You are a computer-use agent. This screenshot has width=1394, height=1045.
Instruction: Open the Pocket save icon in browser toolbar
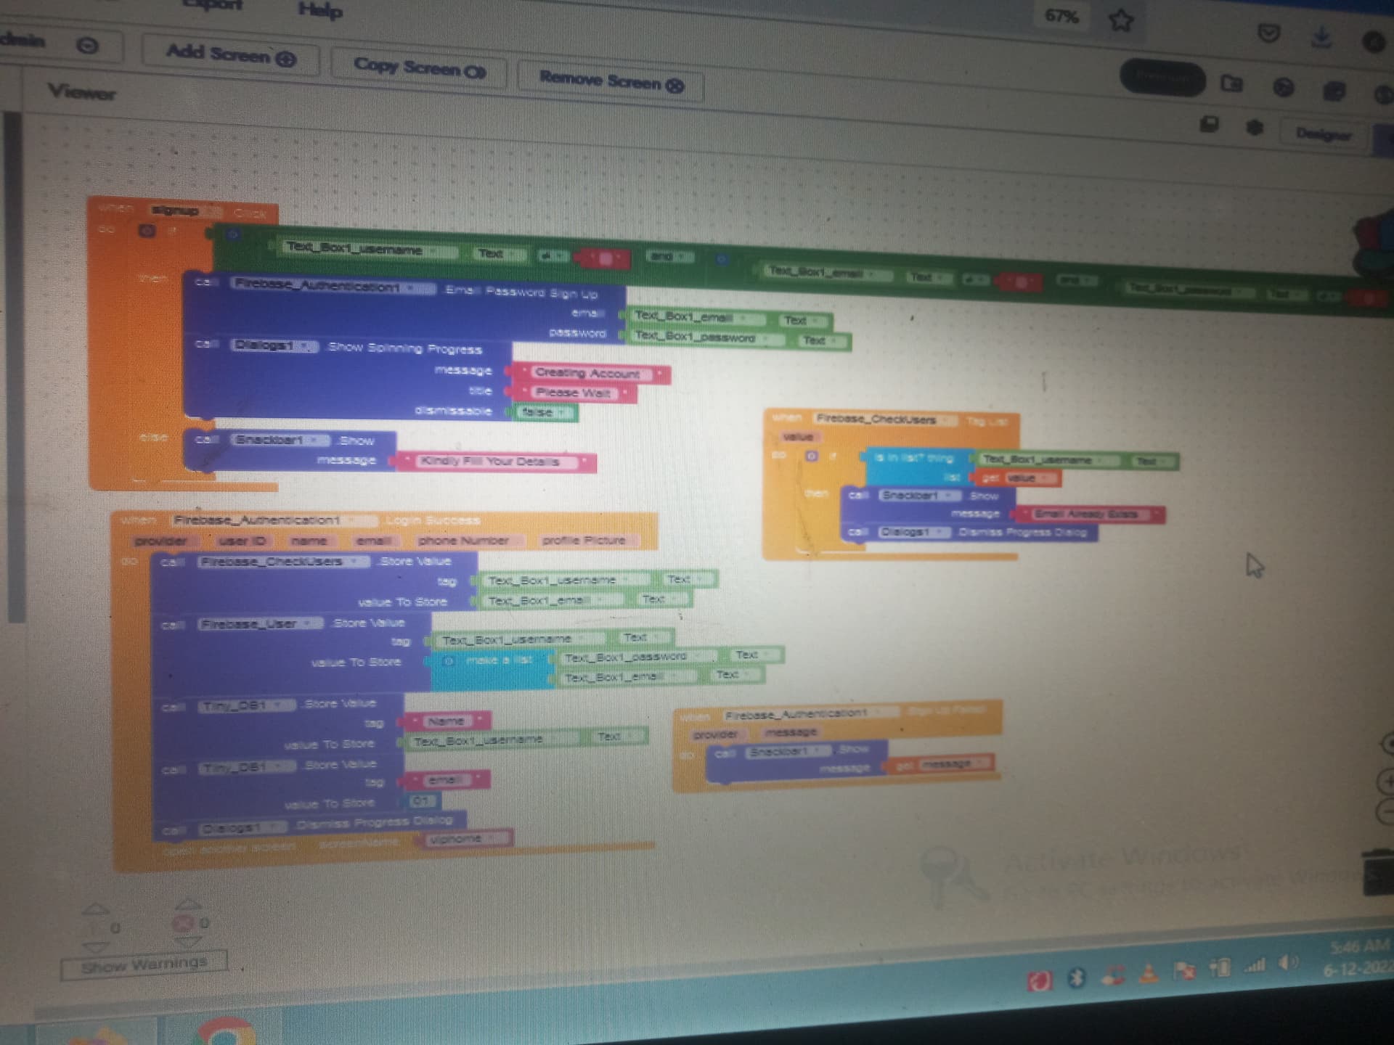pos(1268,33)
